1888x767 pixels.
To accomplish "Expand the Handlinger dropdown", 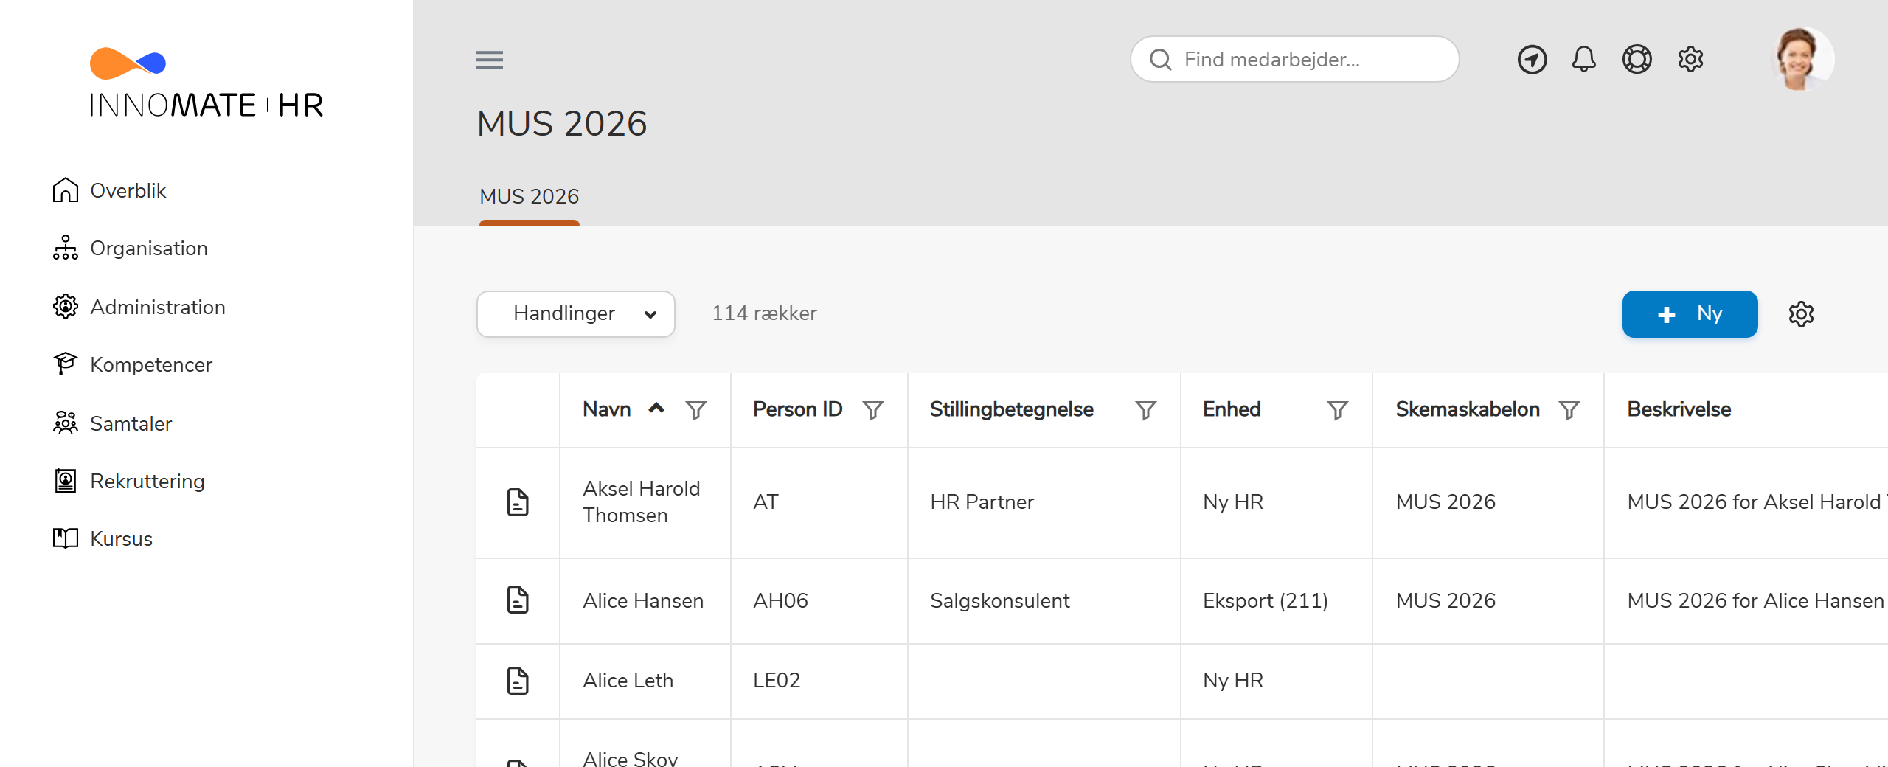I will pos(576,314).
